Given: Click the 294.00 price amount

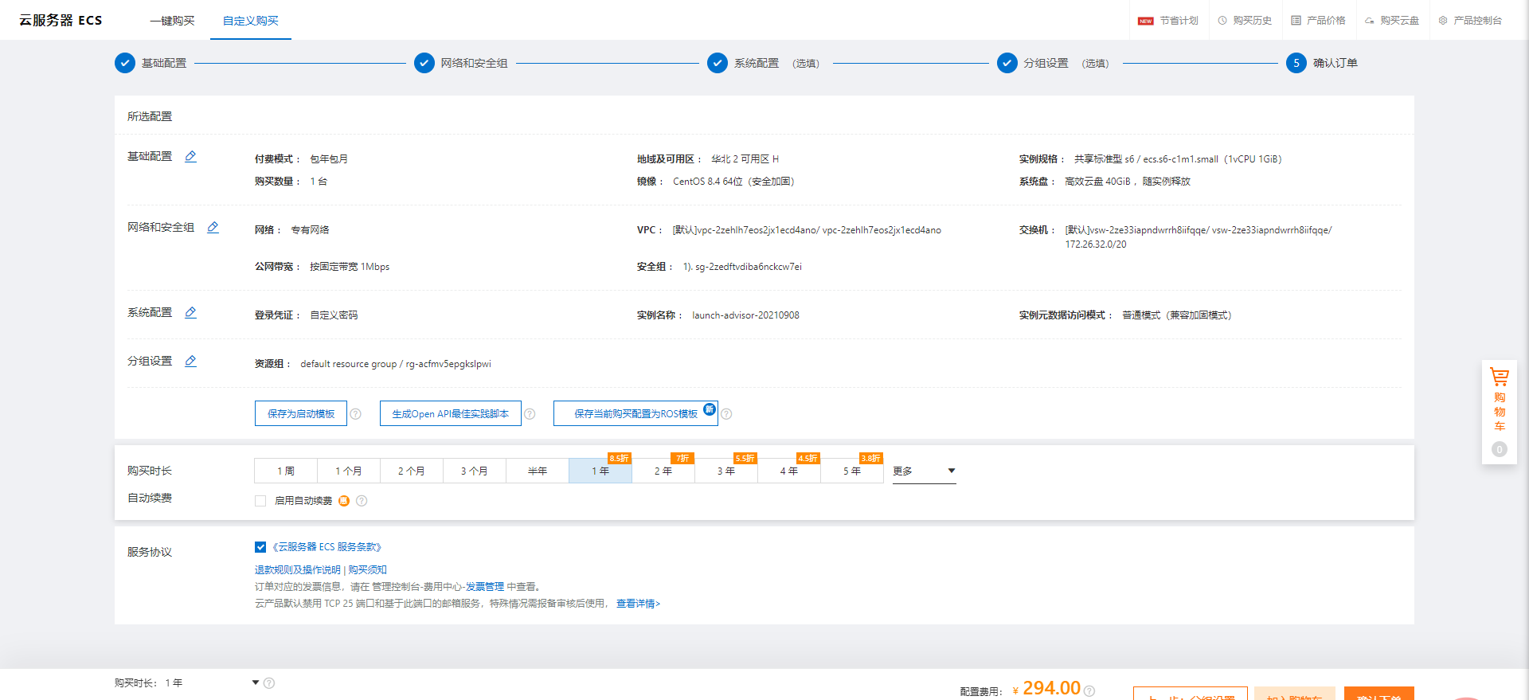Looking at the screenshot, I should [1051, 688].
